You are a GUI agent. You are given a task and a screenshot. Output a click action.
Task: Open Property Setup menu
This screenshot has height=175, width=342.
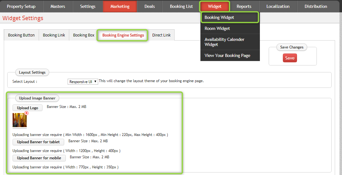coord(21,7)
